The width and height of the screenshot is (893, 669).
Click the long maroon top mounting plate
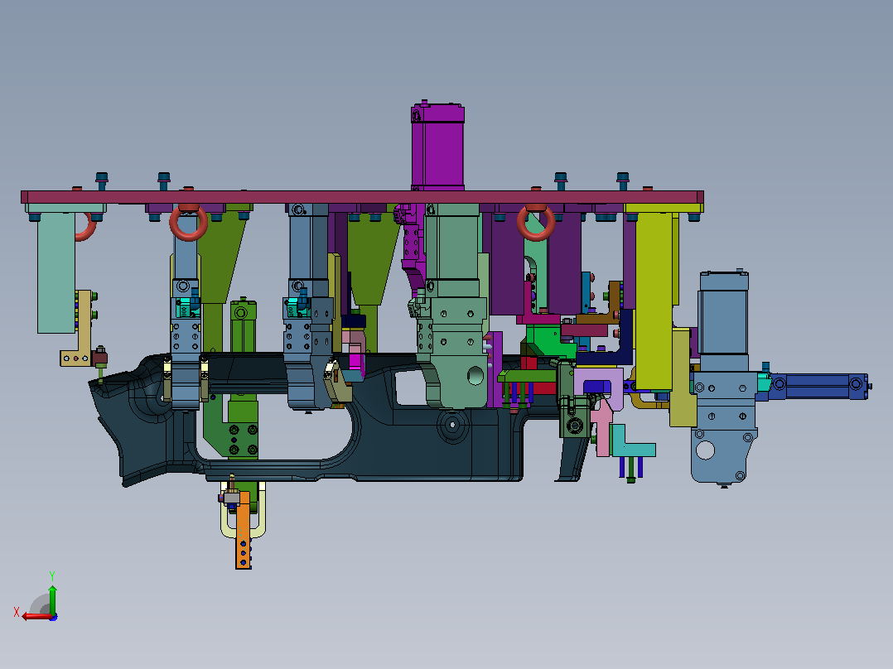click(x=362, y=197)
